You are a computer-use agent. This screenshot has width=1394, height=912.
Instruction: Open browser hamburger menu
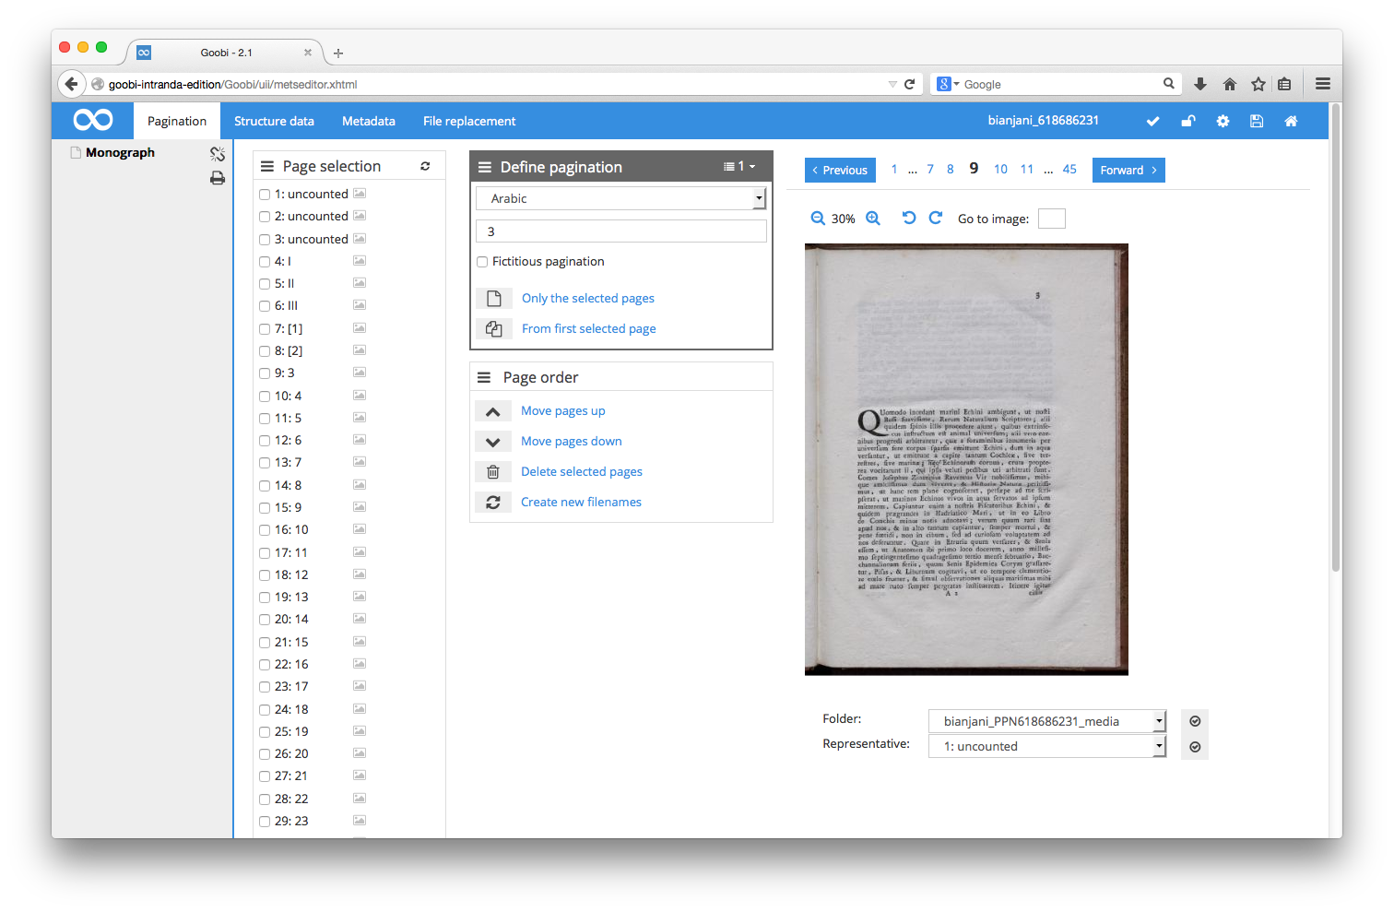pyautogui.click(x=1323, y=84)
